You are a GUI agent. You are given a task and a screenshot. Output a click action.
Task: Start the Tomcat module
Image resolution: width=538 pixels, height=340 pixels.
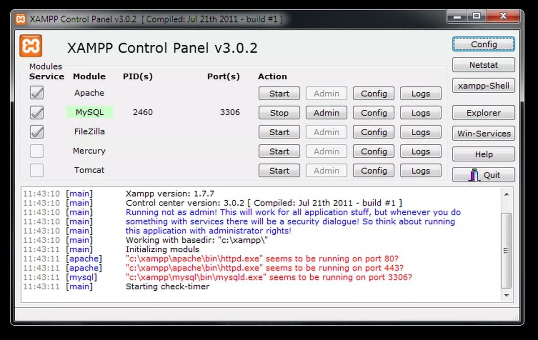point(279,171)
